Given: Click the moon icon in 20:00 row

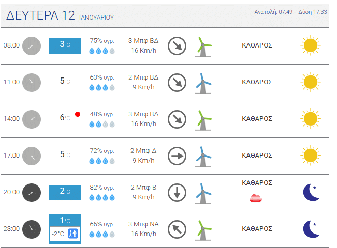Looking at the screenshot, I should pos(311,192).
